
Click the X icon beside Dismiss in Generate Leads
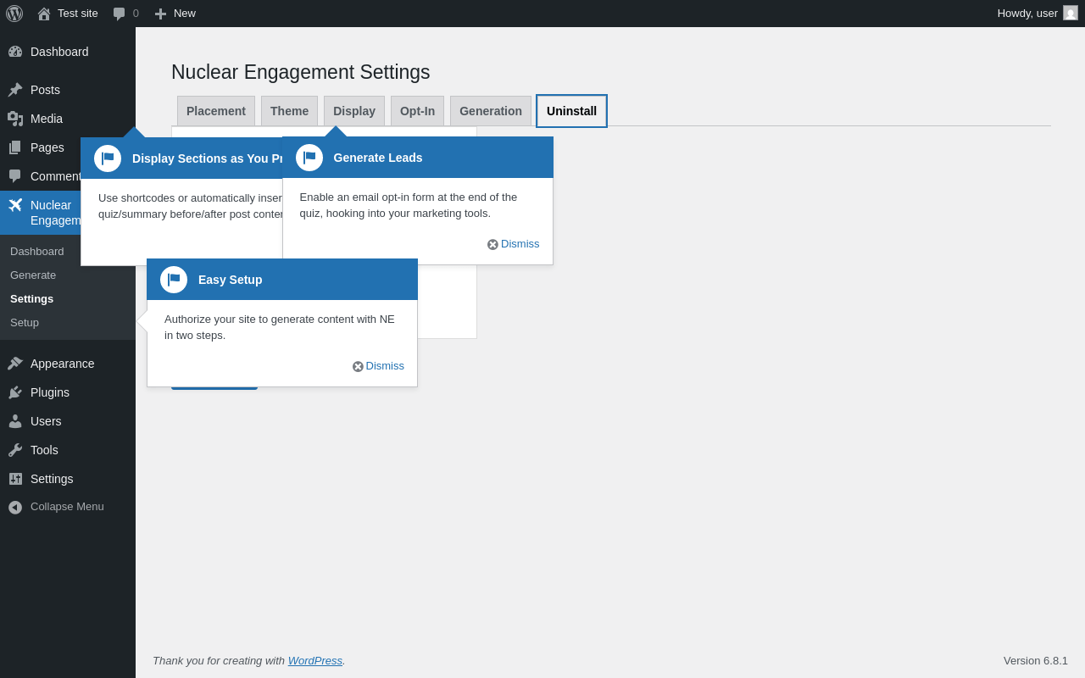point(492,244)
